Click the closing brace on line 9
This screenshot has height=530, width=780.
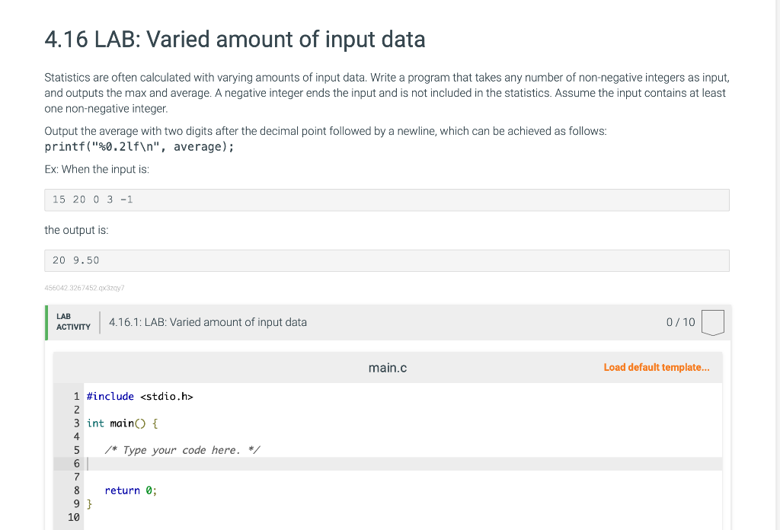point(90,504)
